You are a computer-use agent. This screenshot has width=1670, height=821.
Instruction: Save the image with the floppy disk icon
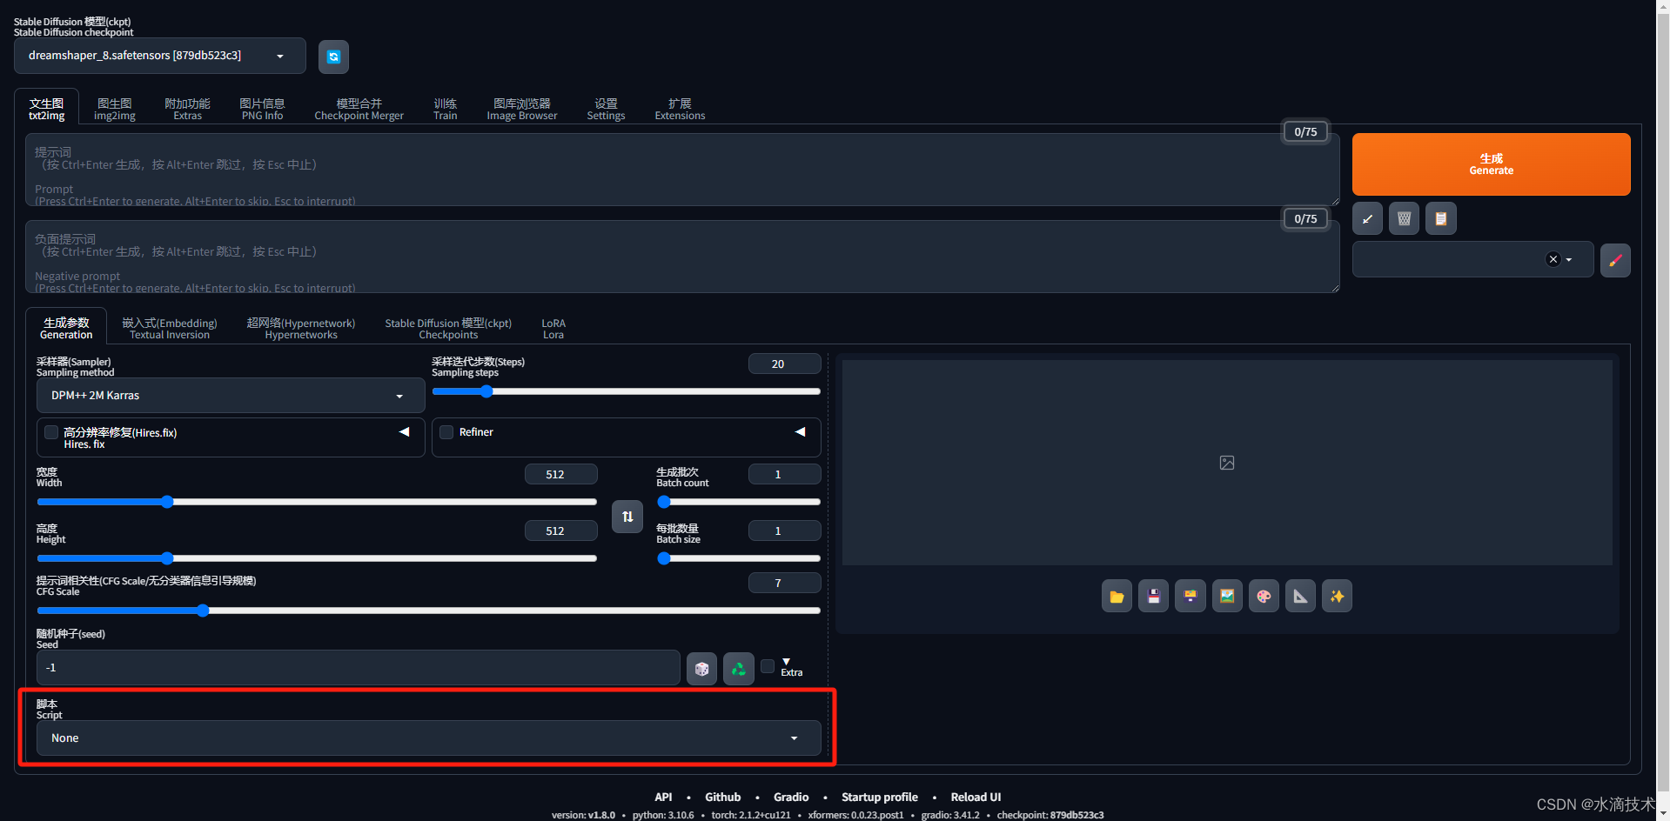coord(1153,597)
